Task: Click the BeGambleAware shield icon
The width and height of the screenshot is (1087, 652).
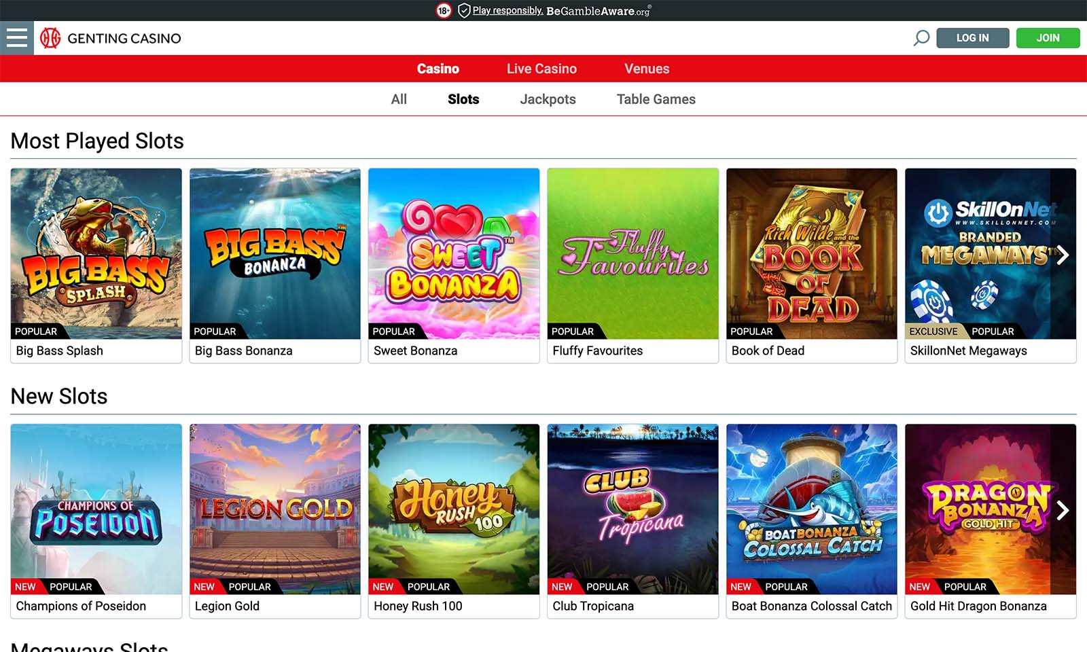Action: pyautogui.click(x=464, y=10)
